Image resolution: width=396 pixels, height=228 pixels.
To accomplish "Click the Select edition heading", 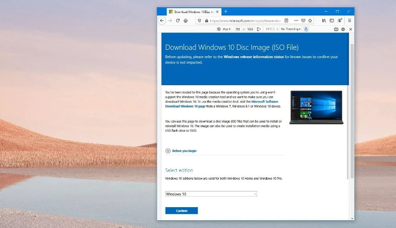I will 179,170.
